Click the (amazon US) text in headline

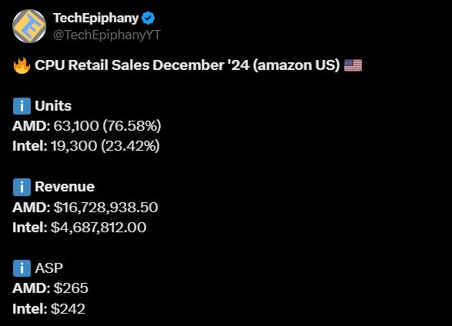[296, 65]
